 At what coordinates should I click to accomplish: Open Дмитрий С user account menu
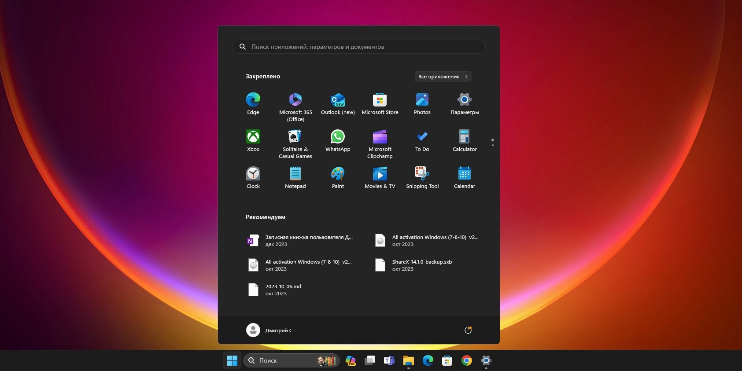(269, 330)
